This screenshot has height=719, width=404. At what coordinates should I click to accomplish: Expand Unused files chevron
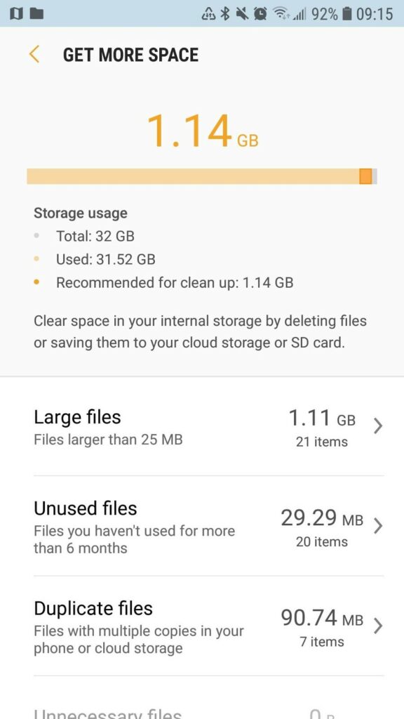(378, 526)
